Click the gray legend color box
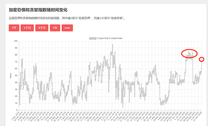The image size is (208, 126). [x=93, y=38]
